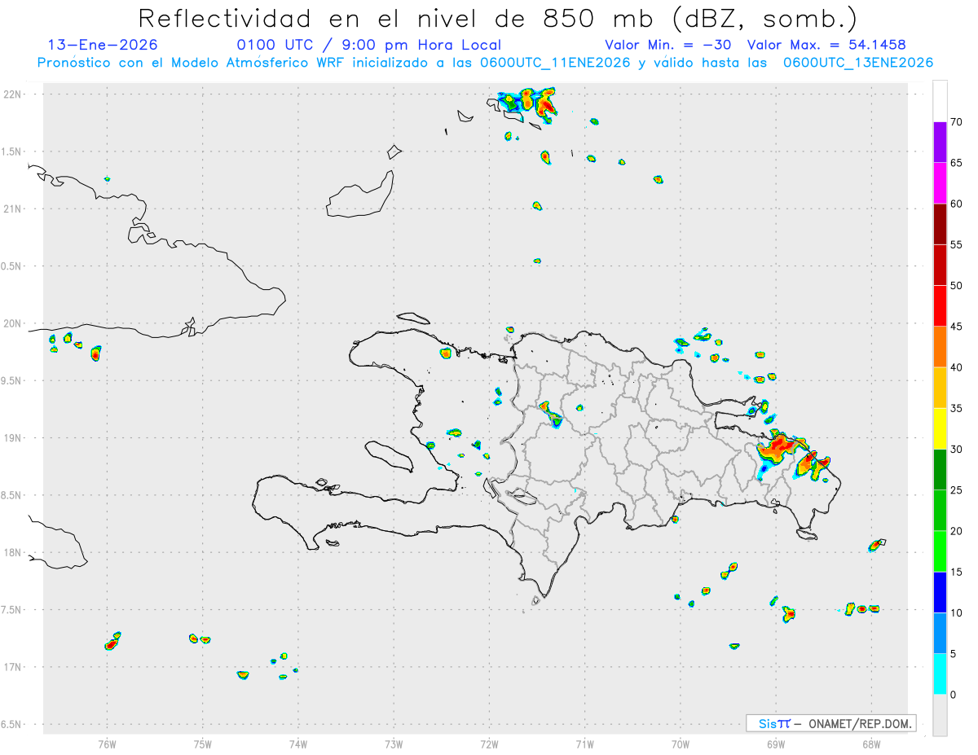The height and width of the screenshot is (755, 978).
Task: Pick the dark green 25–30 dBZ colorbar segment
Action: coord(940,470)
